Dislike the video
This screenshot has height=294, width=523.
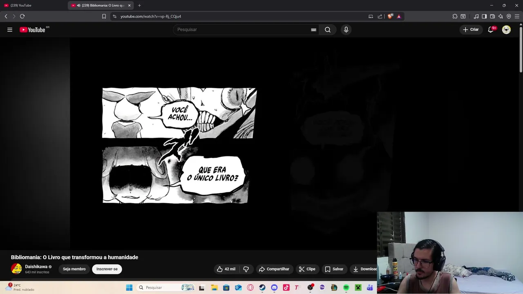(x=246, y=269)
